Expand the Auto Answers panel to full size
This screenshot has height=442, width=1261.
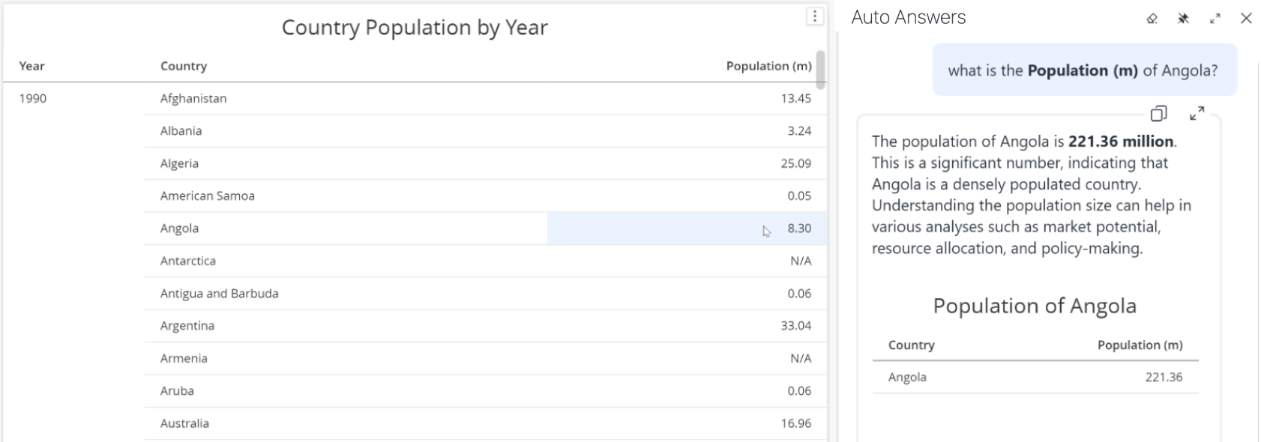pyautogui.click(x=1215, y=19)
